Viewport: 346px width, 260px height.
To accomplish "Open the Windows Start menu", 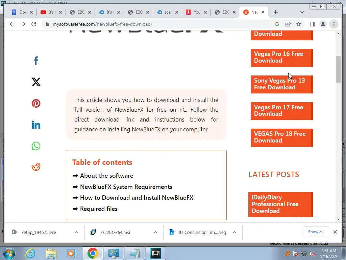I will click(9, 253).
